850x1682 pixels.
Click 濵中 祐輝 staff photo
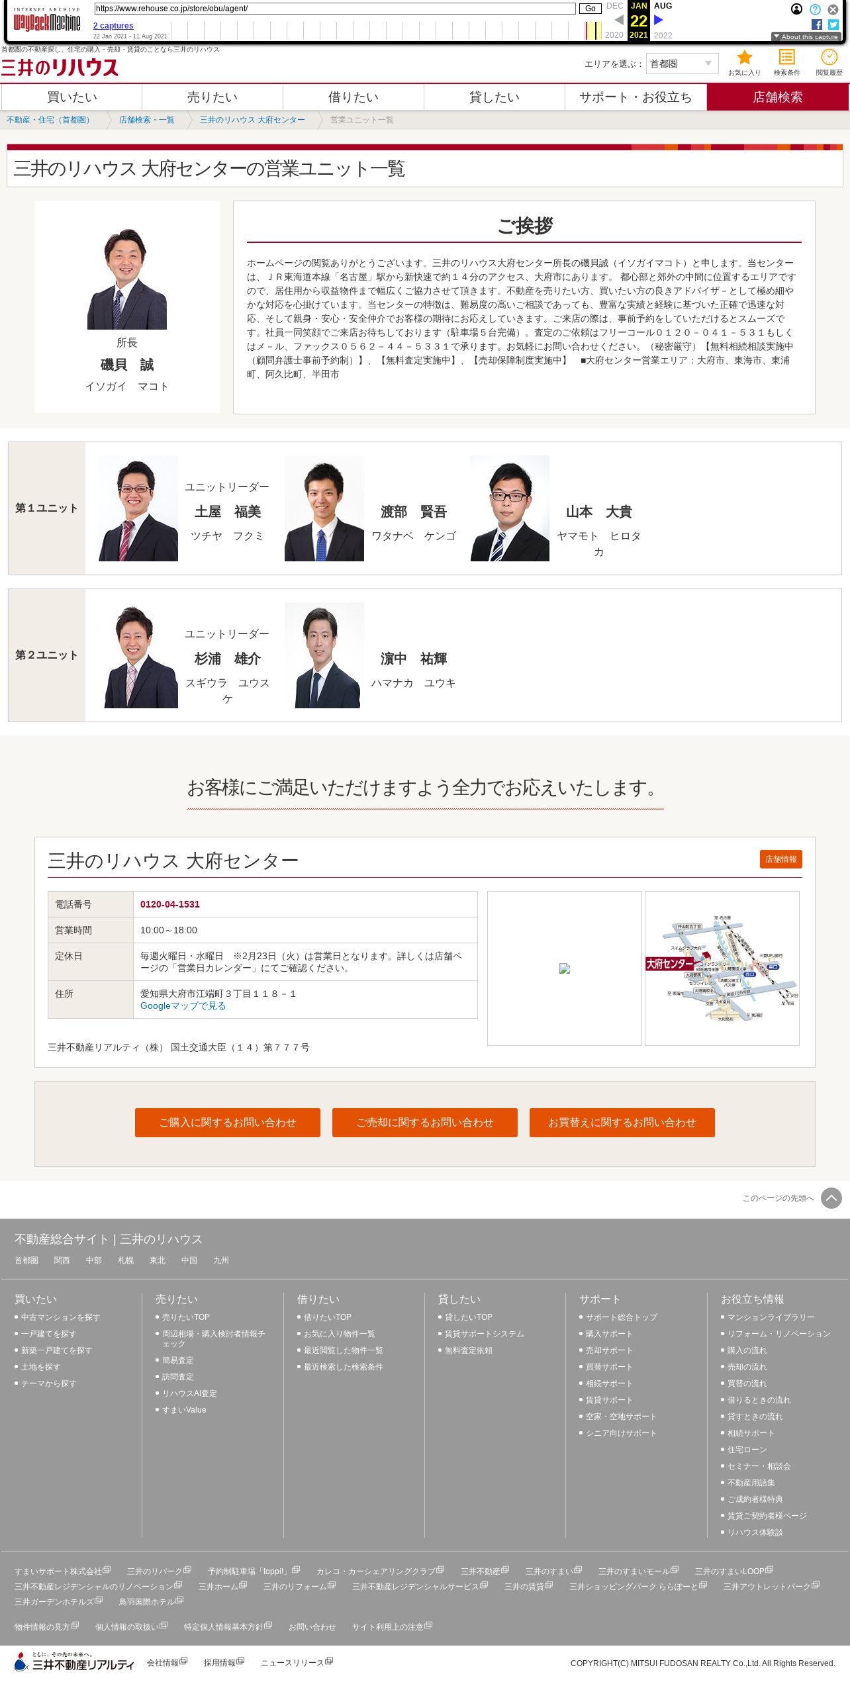coord(324,655)
